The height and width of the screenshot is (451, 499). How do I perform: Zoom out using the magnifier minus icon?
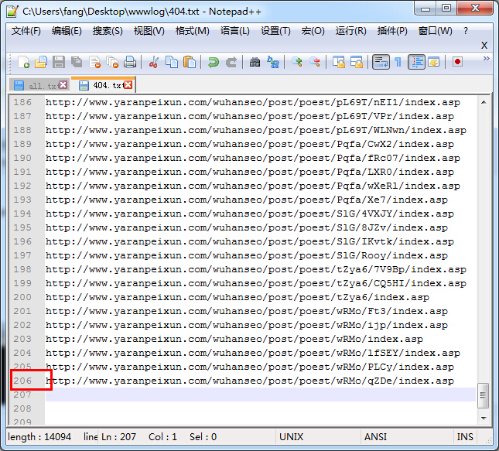coord(314,62)
